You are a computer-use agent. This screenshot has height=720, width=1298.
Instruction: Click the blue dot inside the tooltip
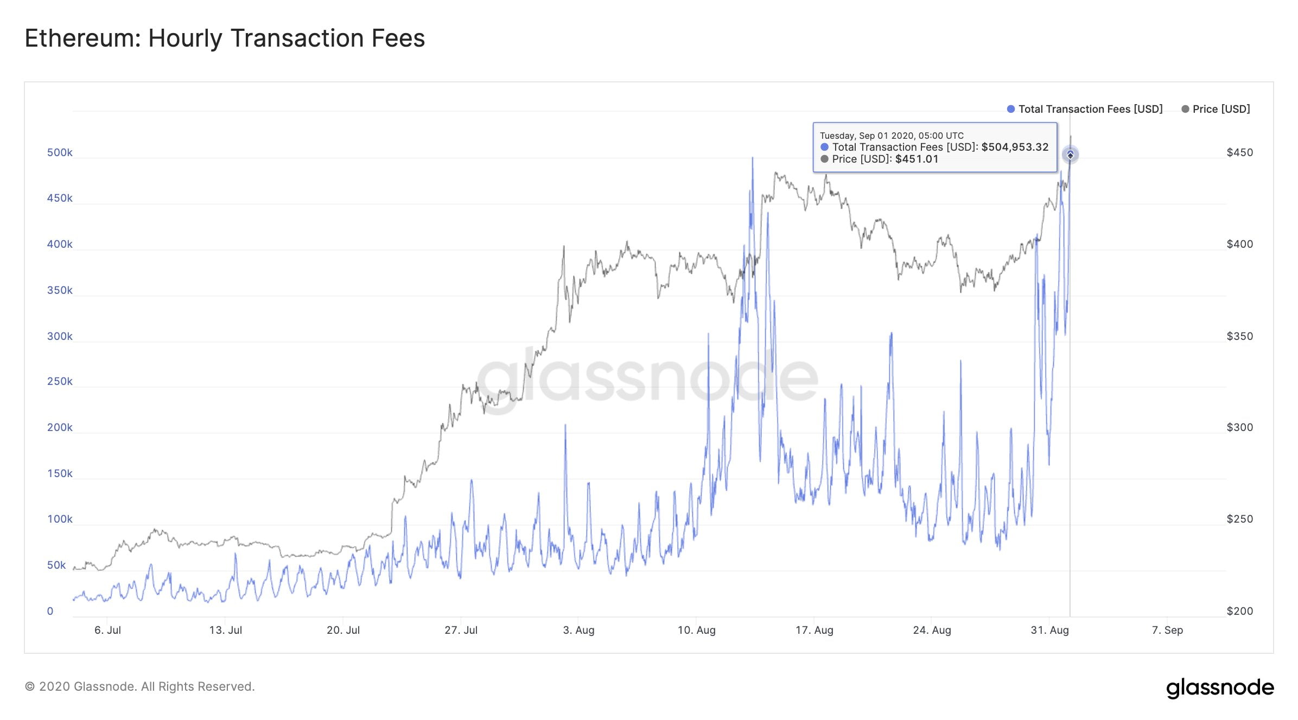pos(824,147)
